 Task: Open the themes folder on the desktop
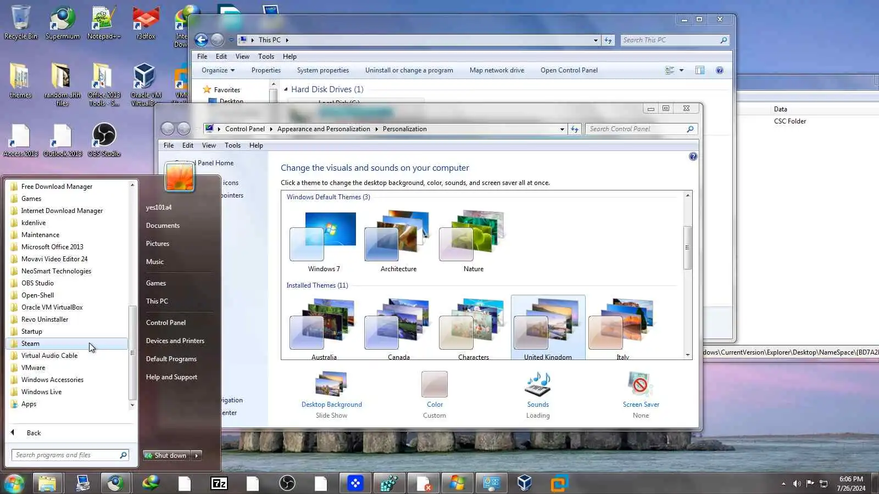(x=20, y=80)
